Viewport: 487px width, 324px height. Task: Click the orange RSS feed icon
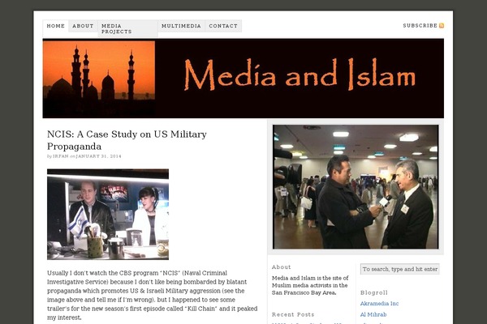[x=442, y=25]
